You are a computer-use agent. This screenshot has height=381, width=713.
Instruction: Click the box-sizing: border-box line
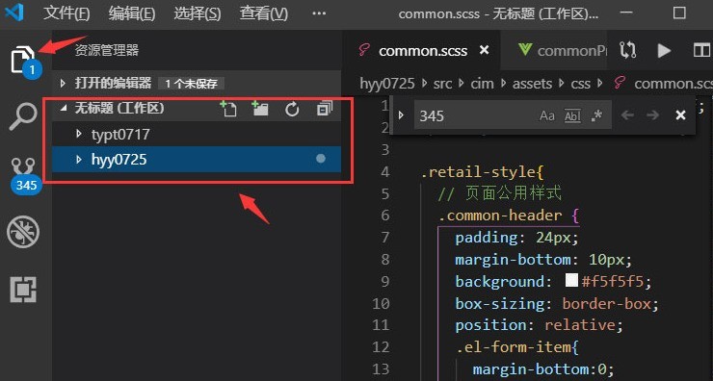point(557,303)
